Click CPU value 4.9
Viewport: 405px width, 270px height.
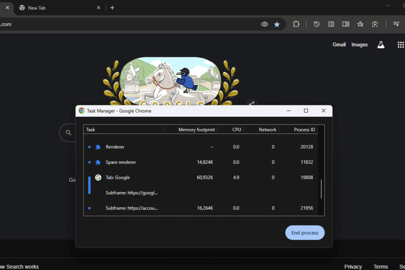tap(236, 177)
